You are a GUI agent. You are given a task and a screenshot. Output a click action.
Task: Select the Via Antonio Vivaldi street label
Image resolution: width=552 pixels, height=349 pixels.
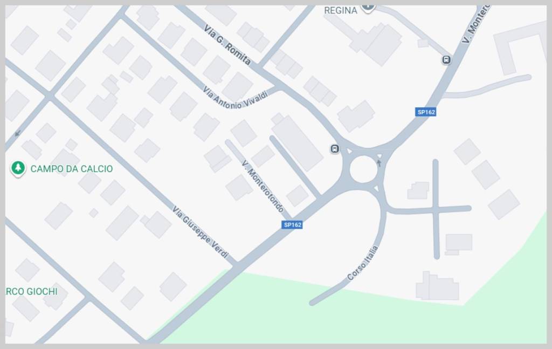pyautogui.click(x=236, y=98)
